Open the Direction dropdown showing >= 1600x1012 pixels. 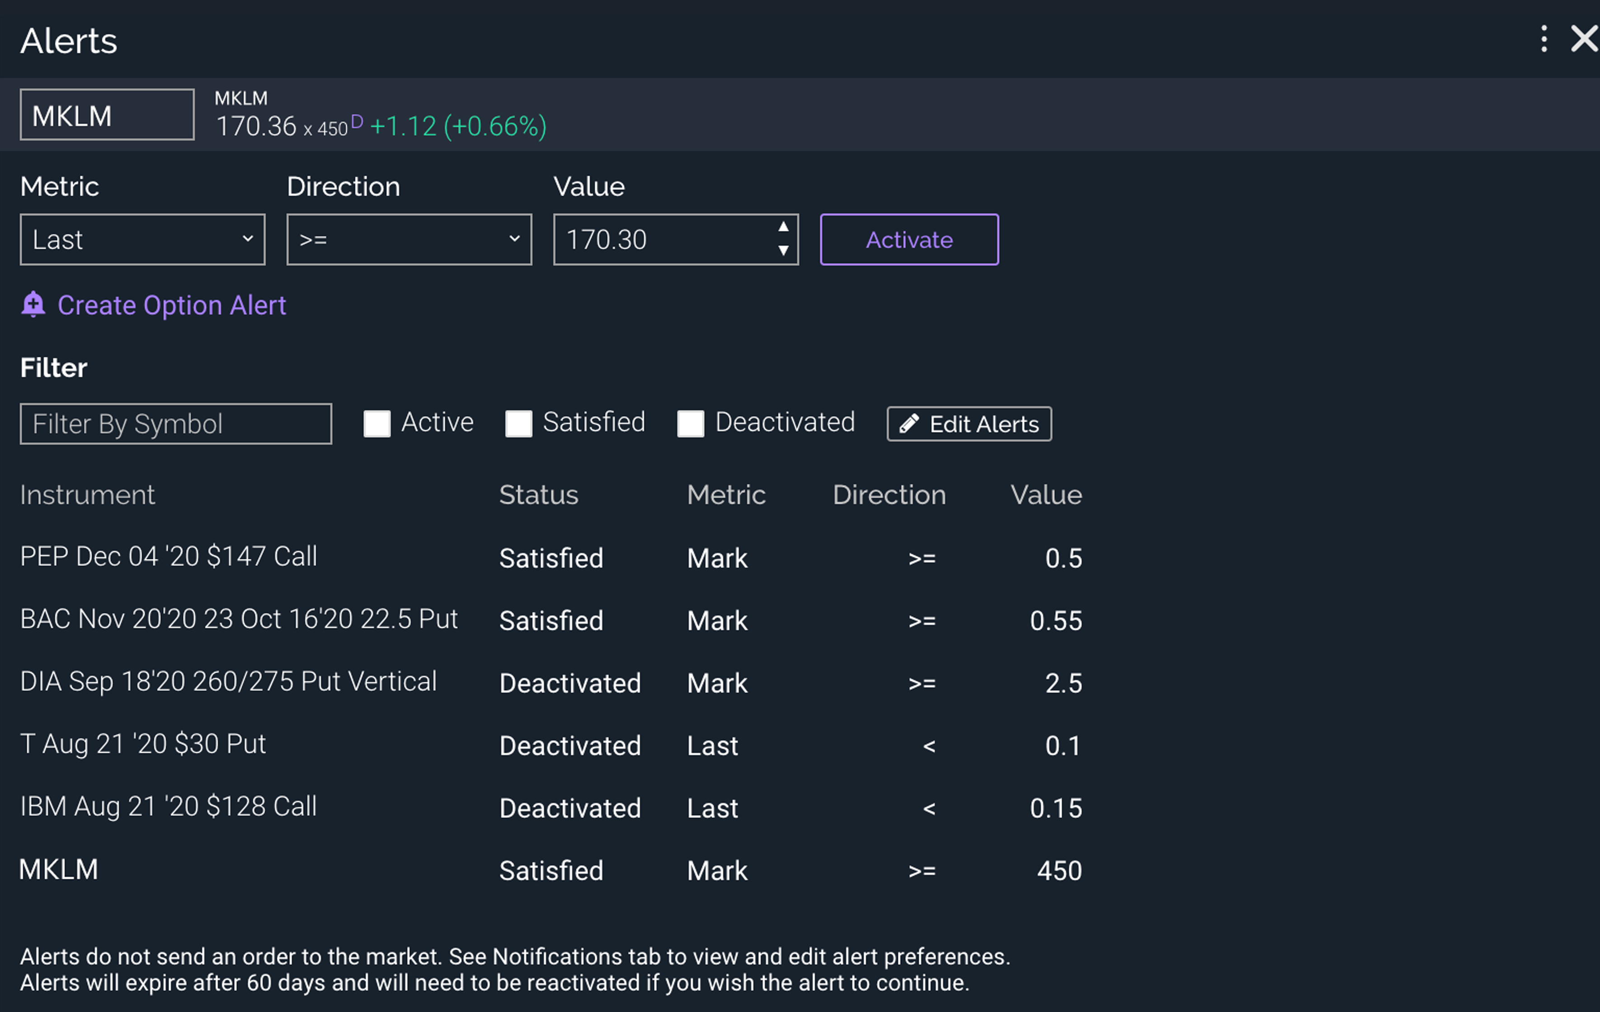(x=409, y=239)
